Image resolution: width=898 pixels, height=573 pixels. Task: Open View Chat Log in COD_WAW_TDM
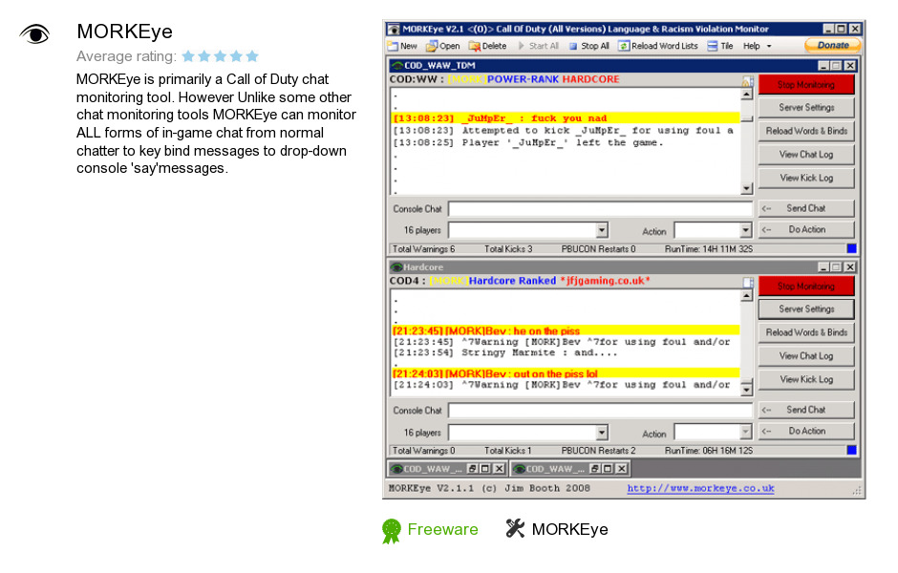805,155
